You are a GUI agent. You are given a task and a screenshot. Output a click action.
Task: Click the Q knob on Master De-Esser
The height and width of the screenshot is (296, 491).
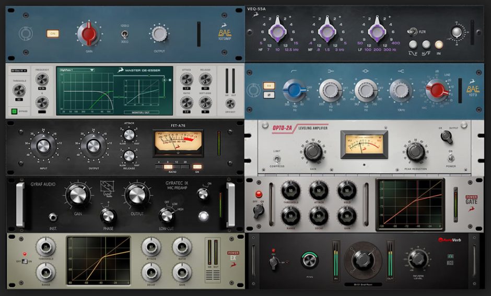pyautogui.click(x=42, y=102)
